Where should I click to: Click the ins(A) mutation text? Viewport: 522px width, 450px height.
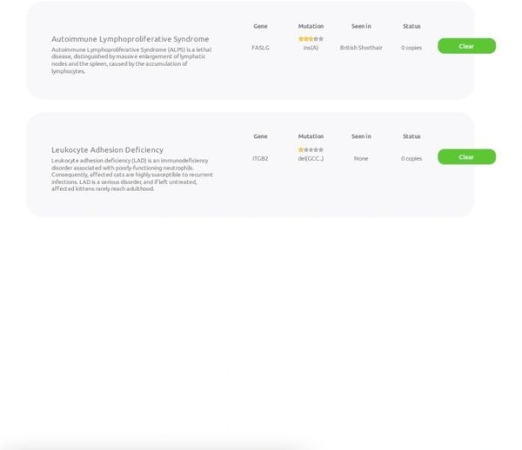[311, 48]
